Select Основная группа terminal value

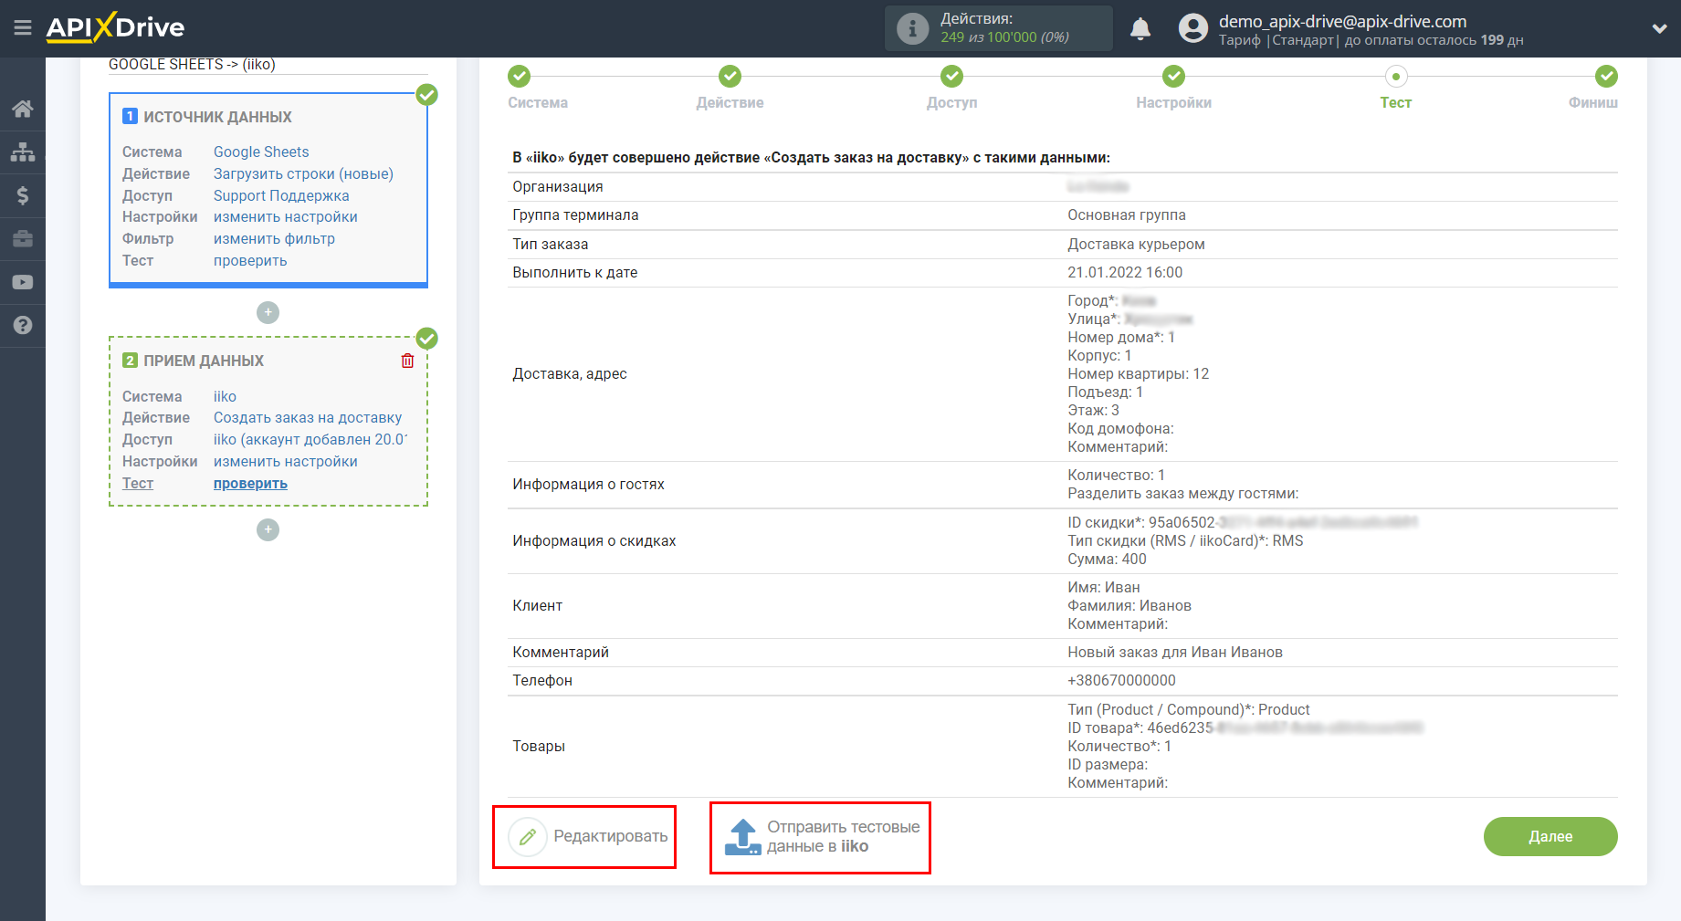pyautogui.click(x=1127, y=215)
